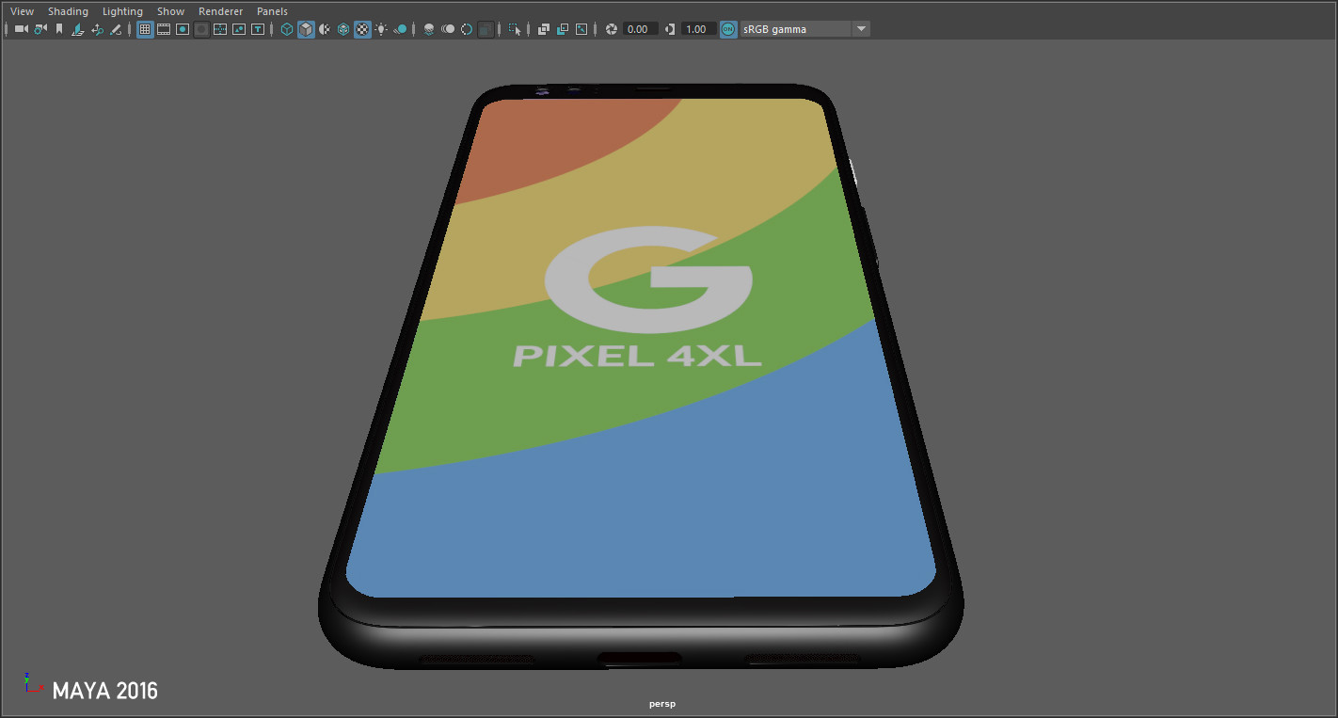The image size is (1338, 718).
Task: Enable textured display mode
Action: (362, 28)
